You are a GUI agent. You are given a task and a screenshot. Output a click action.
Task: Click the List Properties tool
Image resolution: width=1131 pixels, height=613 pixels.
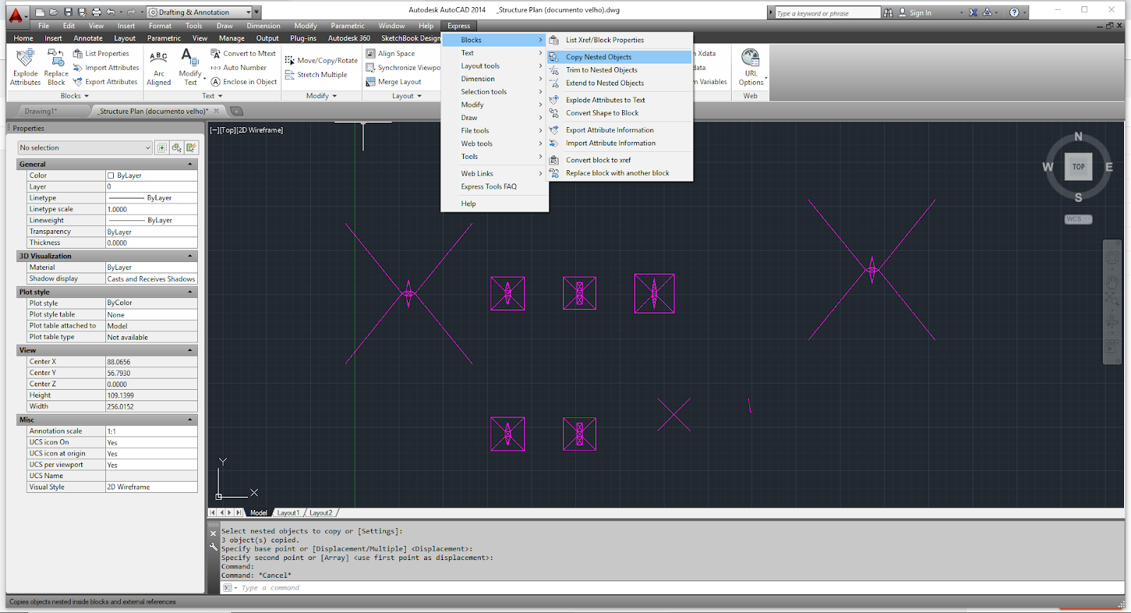(101, 54)
